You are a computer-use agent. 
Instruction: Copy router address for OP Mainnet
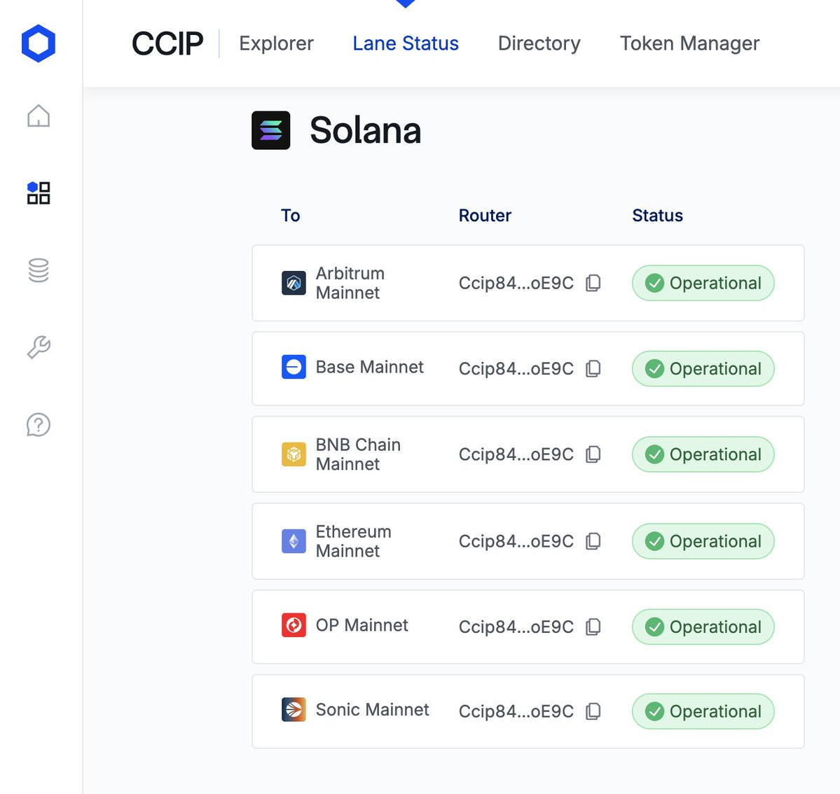click(x=593, y=627)
